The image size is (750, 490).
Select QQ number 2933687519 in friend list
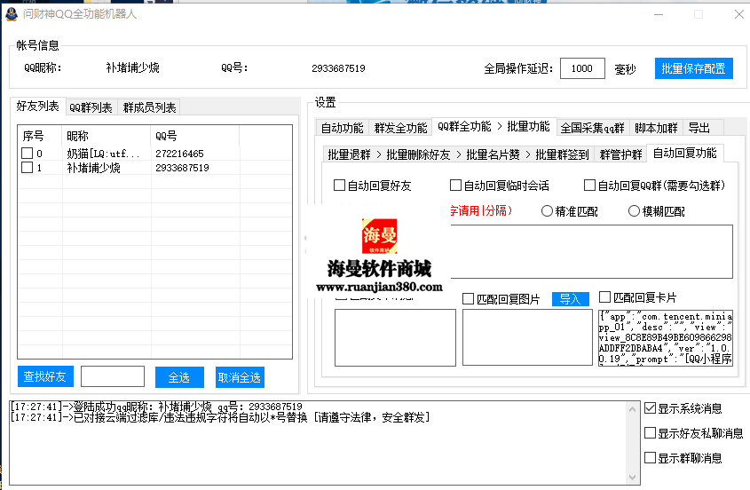pos(182,168)
